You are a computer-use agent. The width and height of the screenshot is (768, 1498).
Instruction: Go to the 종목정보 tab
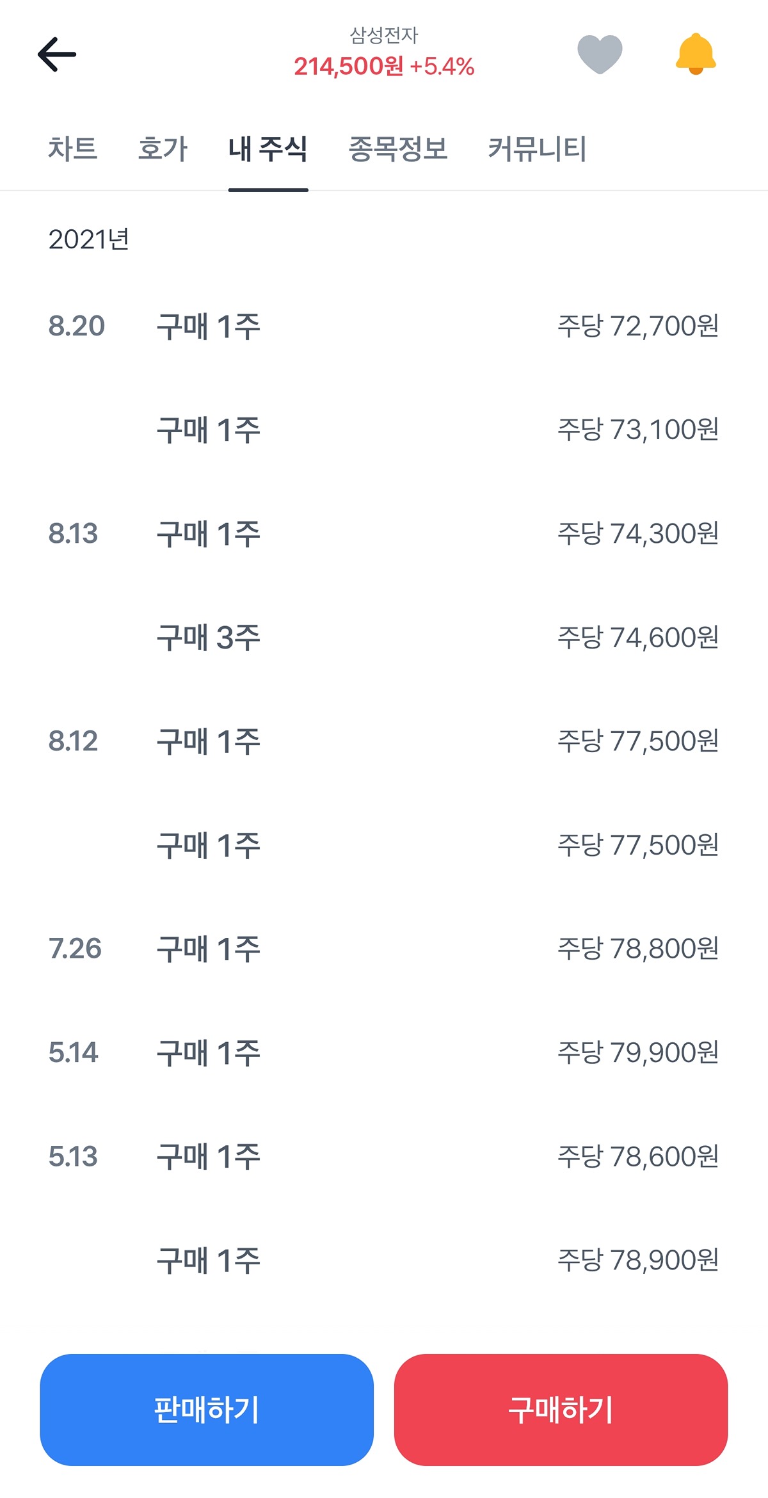397,149
